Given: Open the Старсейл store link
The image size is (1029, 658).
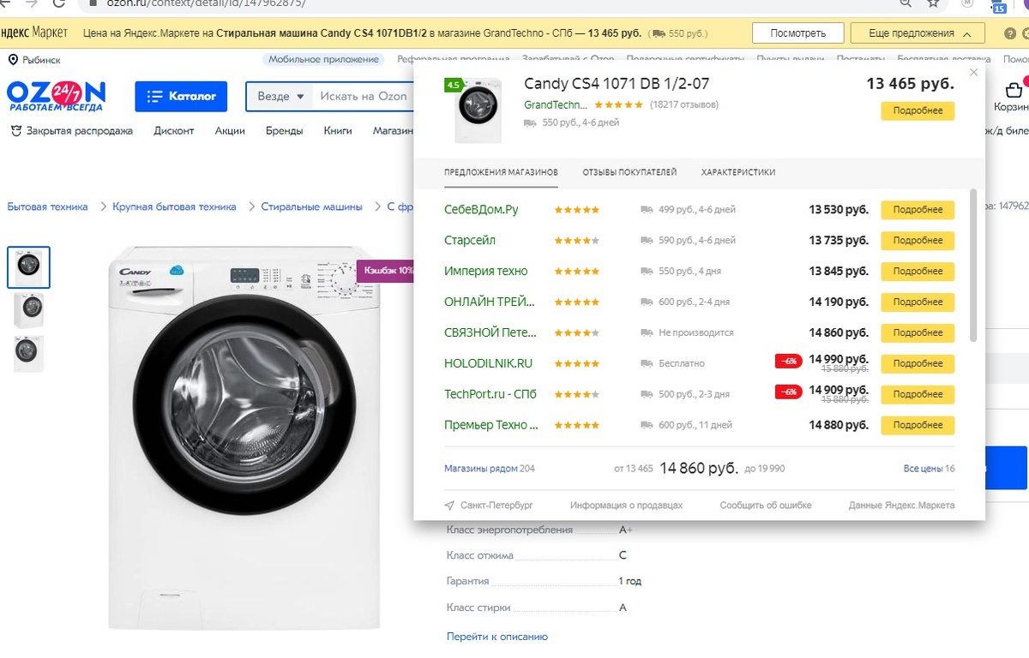Looking at the screenshot, I should [x=470, y=241].
